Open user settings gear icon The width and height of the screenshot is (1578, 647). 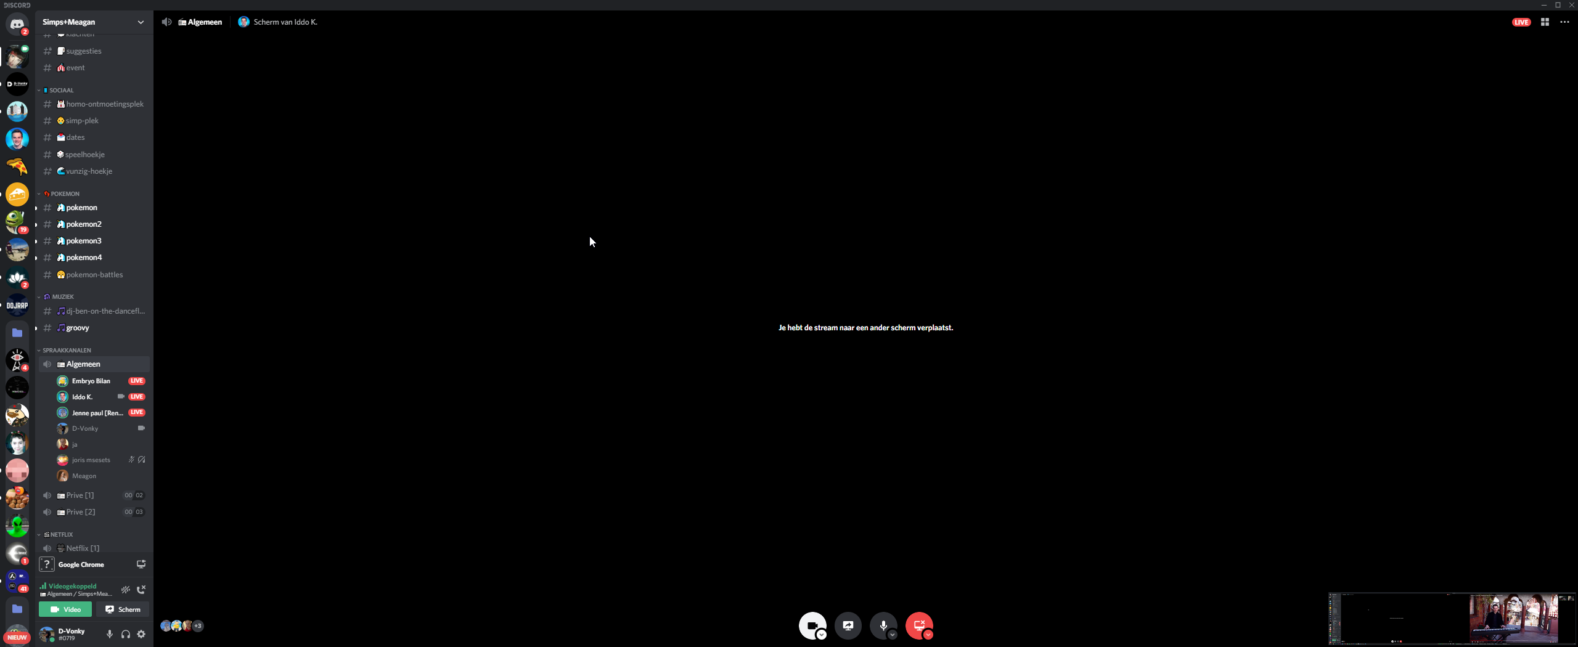(141, 634)
